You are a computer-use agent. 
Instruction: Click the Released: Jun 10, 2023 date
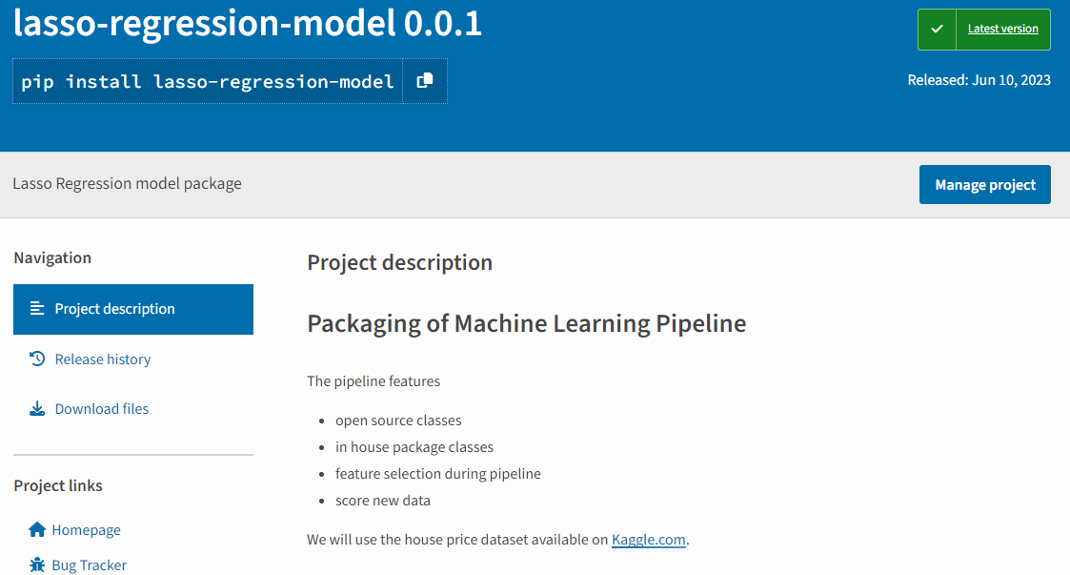[979, 80]
